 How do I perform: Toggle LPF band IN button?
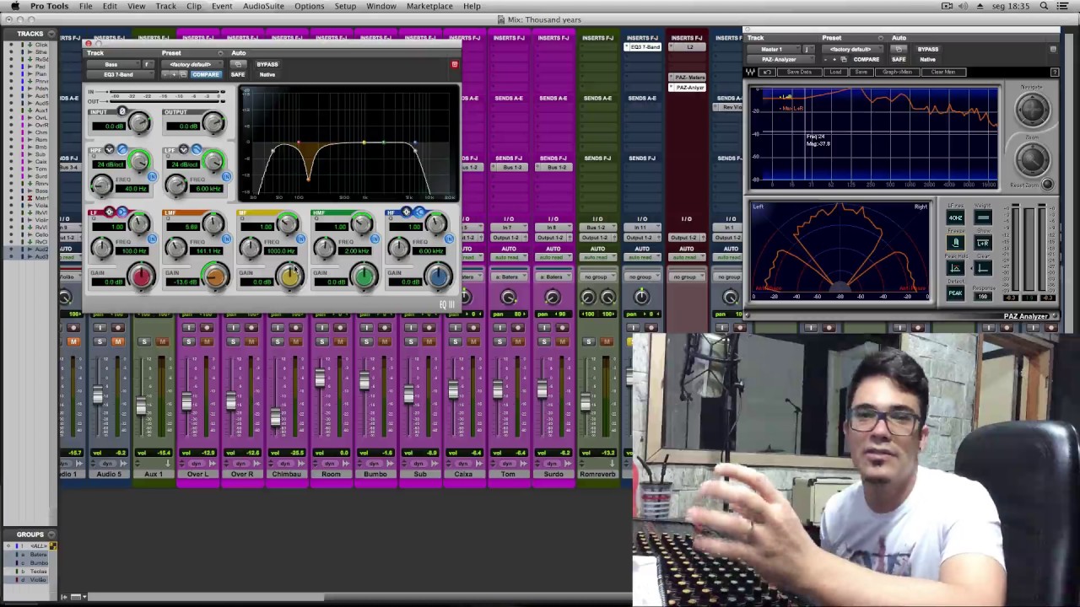[x=226, y=177]
